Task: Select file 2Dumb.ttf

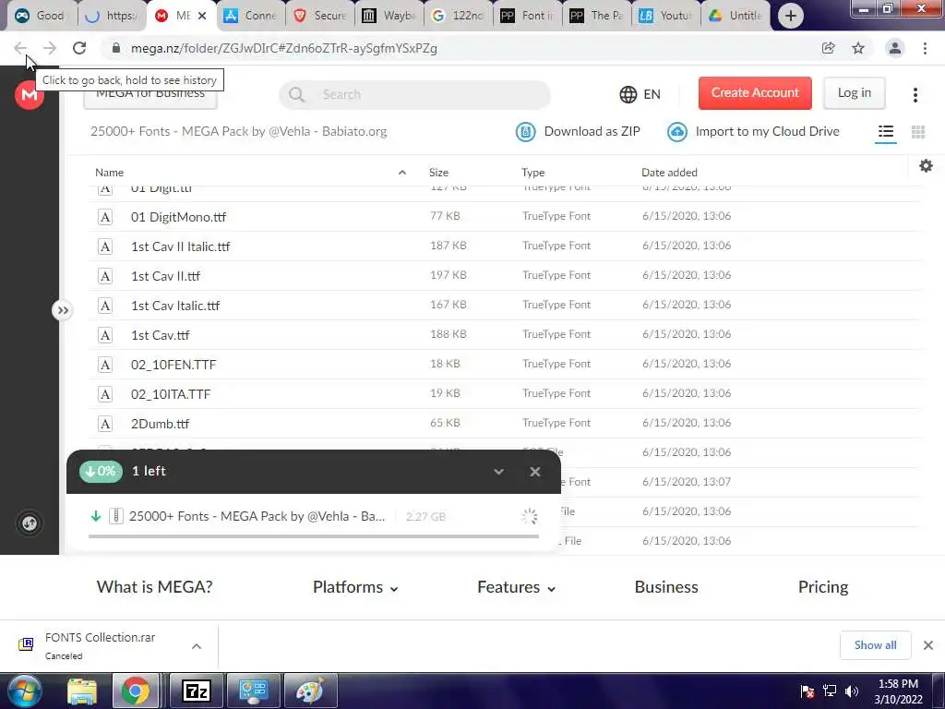Action: pos(505,423)
